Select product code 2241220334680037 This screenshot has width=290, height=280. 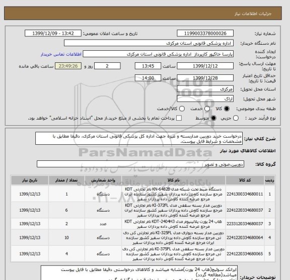245,210
